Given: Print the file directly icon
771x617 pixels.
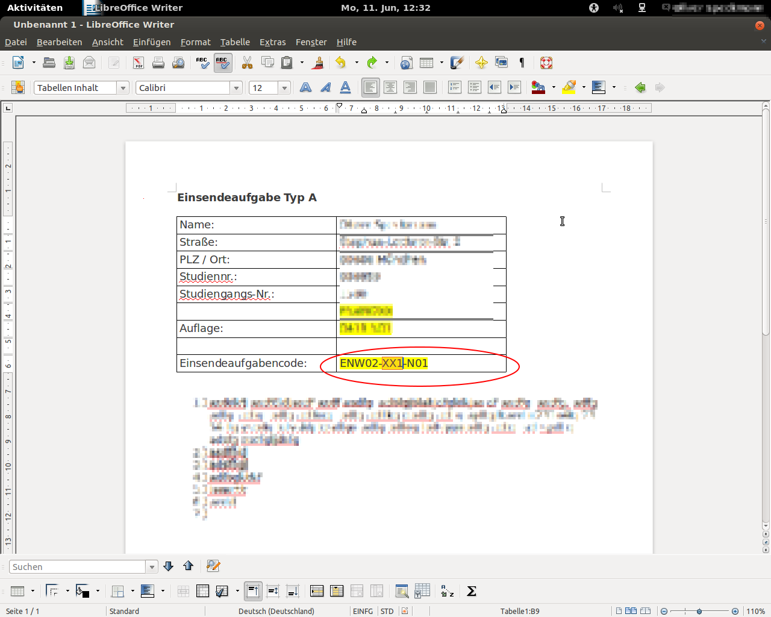Looking at the screenshot, I should pos(158,63).
